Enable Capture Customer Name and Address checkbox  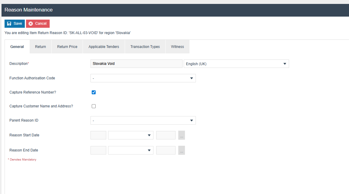click(x=94, y=106)
